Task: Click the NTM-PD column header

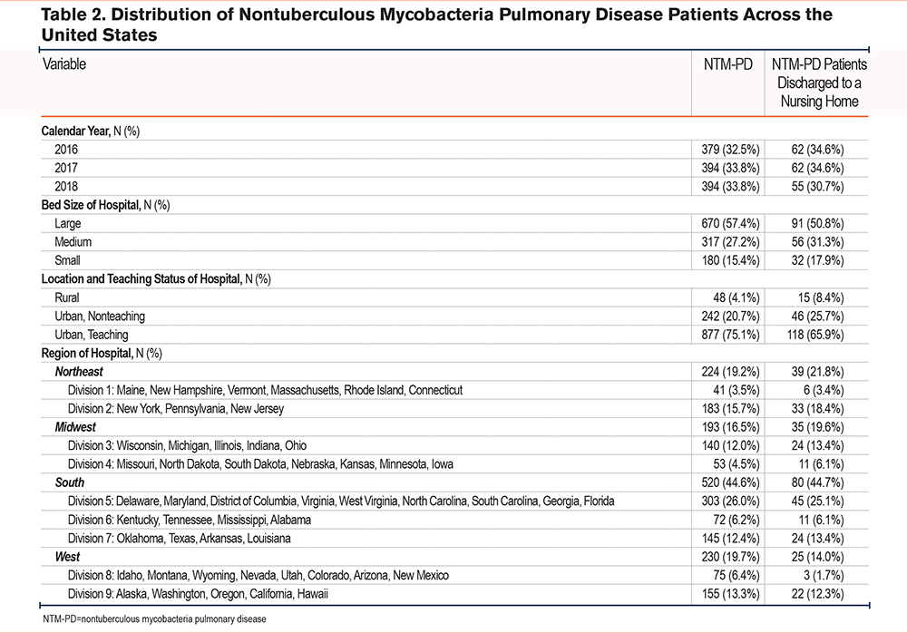Action: tap(727, 64)
